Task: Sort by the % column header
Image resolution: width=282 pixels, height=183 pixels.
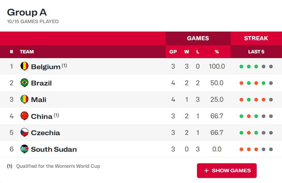Action: 217,52
